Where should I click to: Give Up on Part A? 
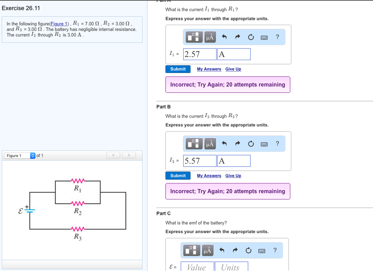pos(233,69)
